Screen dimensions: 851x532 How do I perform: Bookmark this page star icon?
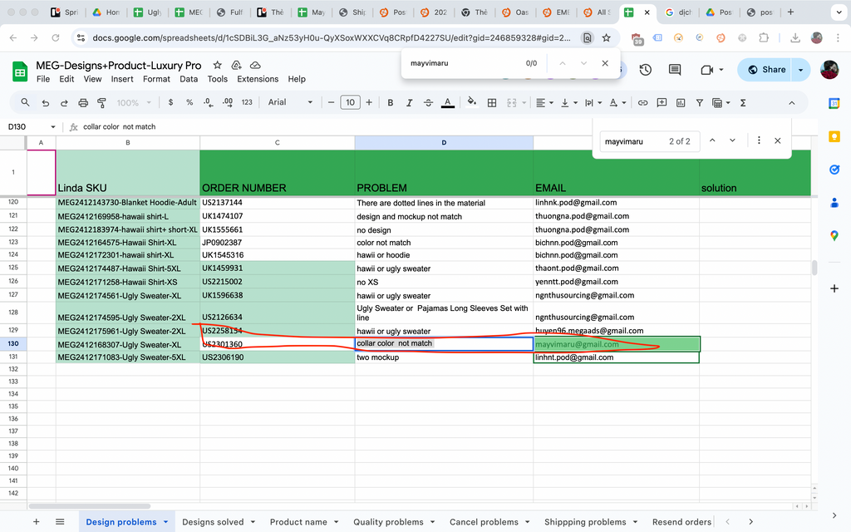tap(606, 37)
